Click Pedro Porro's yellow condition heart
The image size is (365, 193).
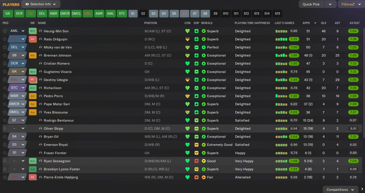point(187,96)
